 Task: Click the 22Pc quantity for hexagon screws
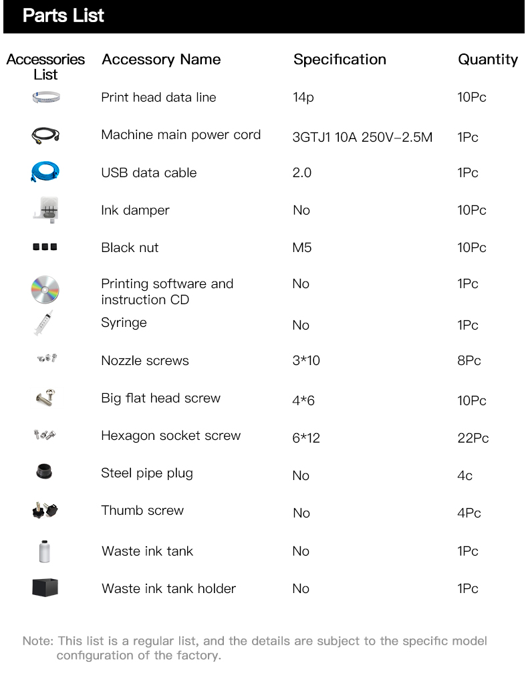[x=473, y=439]
